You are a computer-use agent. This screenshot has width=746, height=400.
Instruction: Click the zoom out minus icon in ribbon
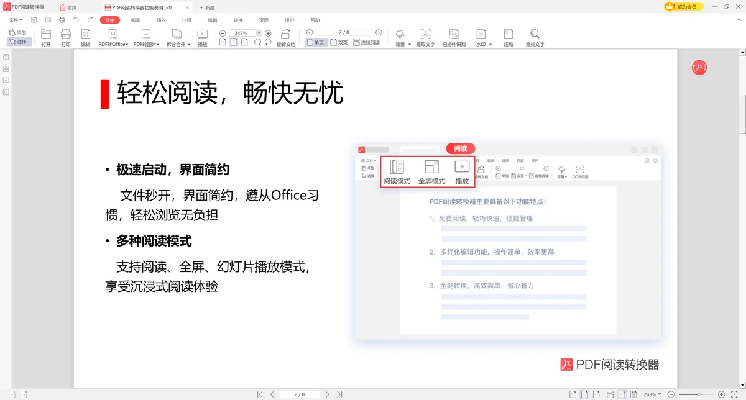tap(223, 33)
